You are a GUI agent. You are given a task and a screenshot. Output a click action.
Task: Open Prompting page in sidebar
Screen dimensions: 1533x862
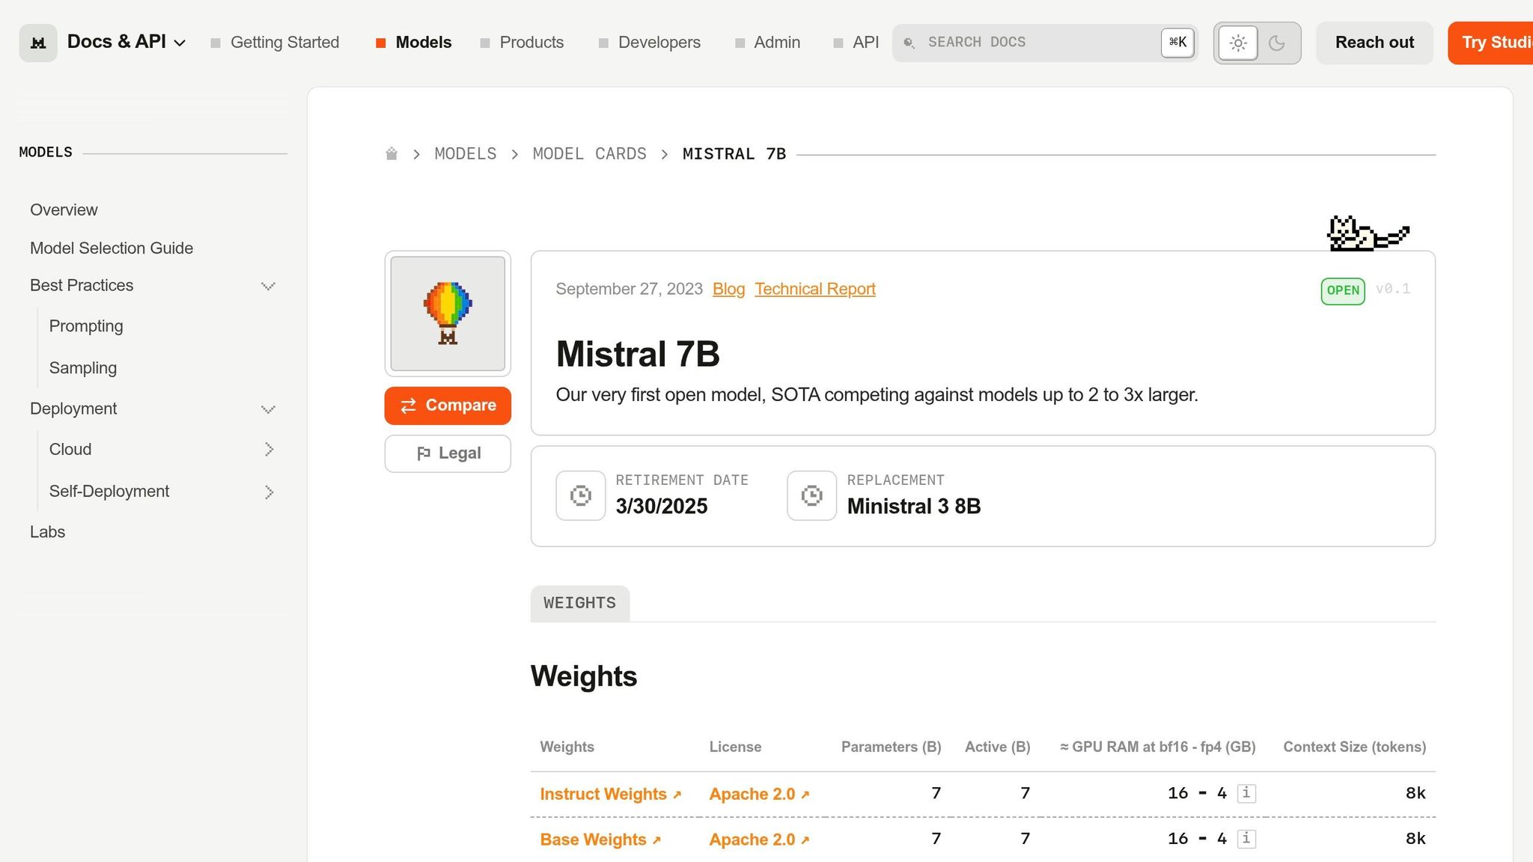click(86, 326)
